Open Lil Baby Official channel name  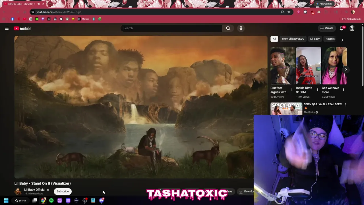coord(35,190)
